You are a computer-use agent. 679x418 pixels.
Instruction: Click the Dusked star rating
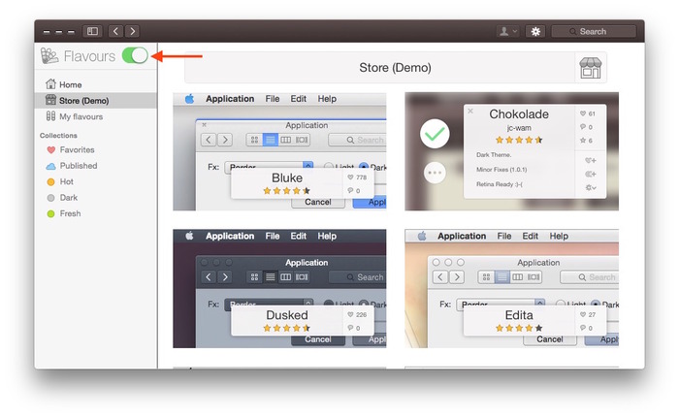(287, 328)
